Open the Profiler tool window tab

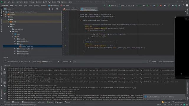(41, 102)
